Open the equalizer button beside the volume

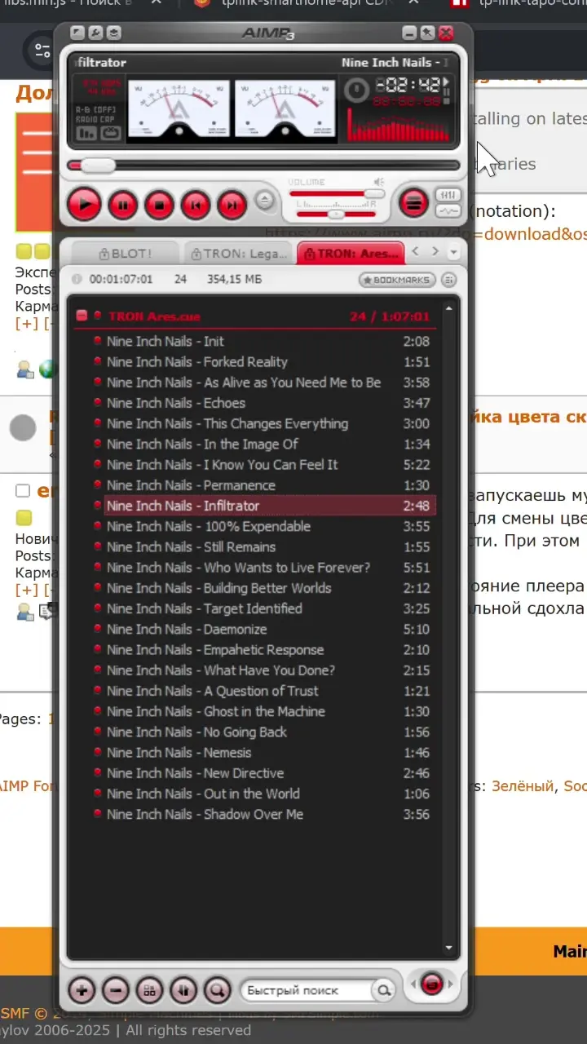point(448,195)
